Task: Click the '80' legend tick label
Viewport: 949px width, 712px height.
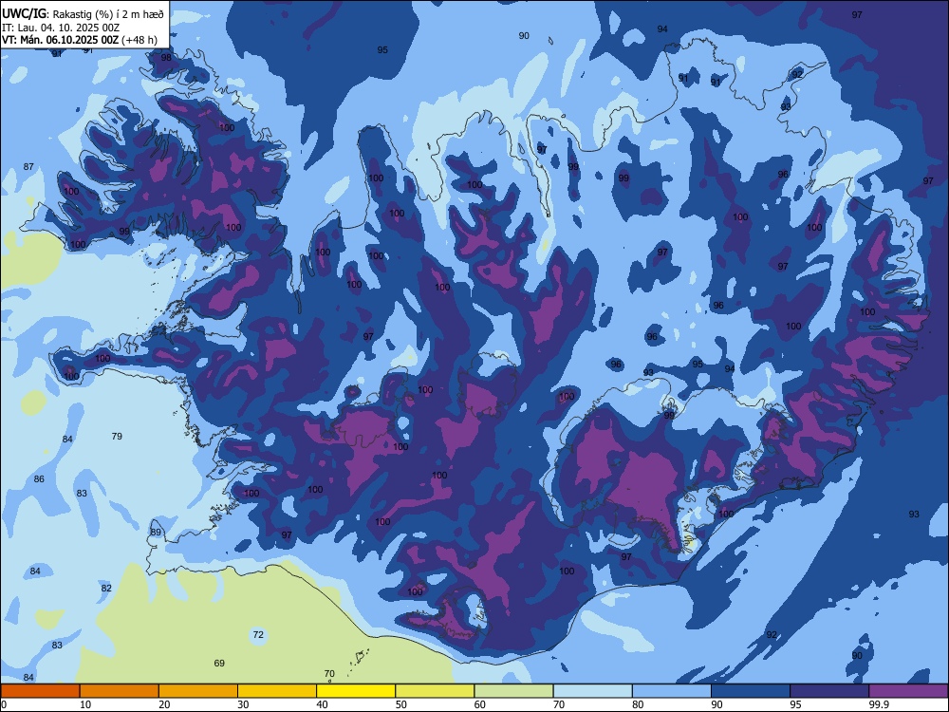Action: click(x=638, y=704)
